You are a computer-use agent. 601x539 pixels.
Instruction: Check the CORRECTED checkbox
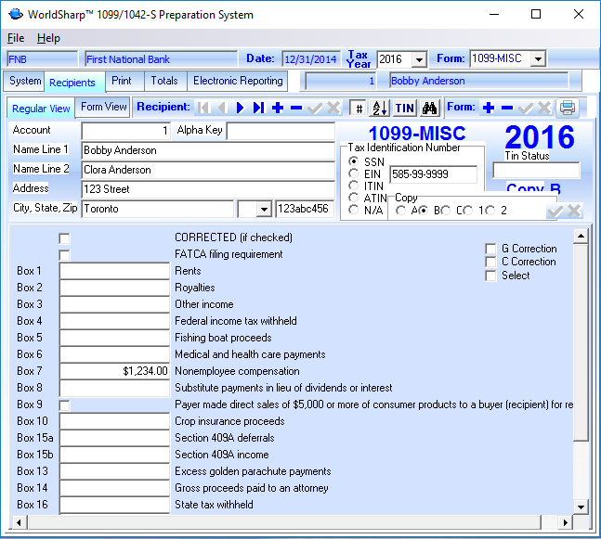coord(65,238)
